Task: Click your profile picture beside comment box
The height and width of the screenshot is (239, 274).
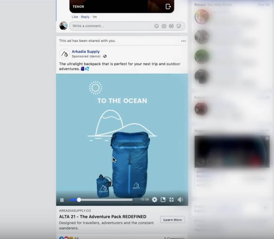Action: click(63, 26)
